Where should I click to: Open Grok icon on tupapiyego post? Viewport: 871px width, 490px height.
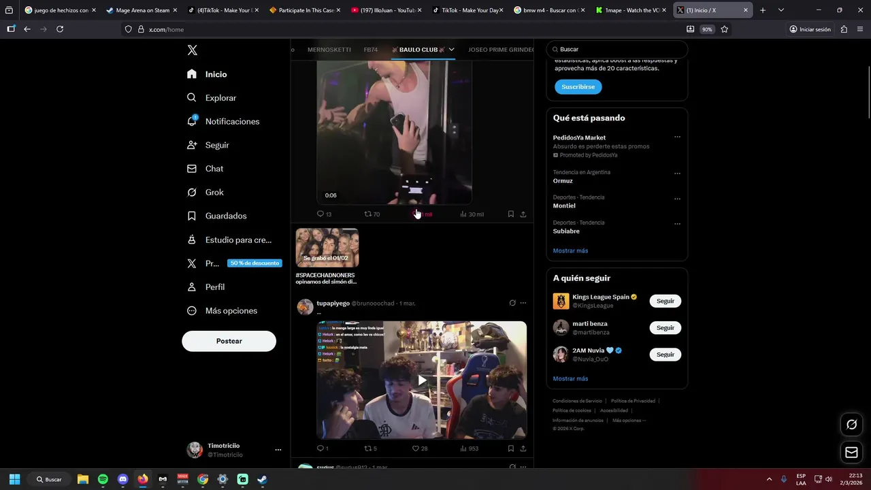tap(512, 303)
